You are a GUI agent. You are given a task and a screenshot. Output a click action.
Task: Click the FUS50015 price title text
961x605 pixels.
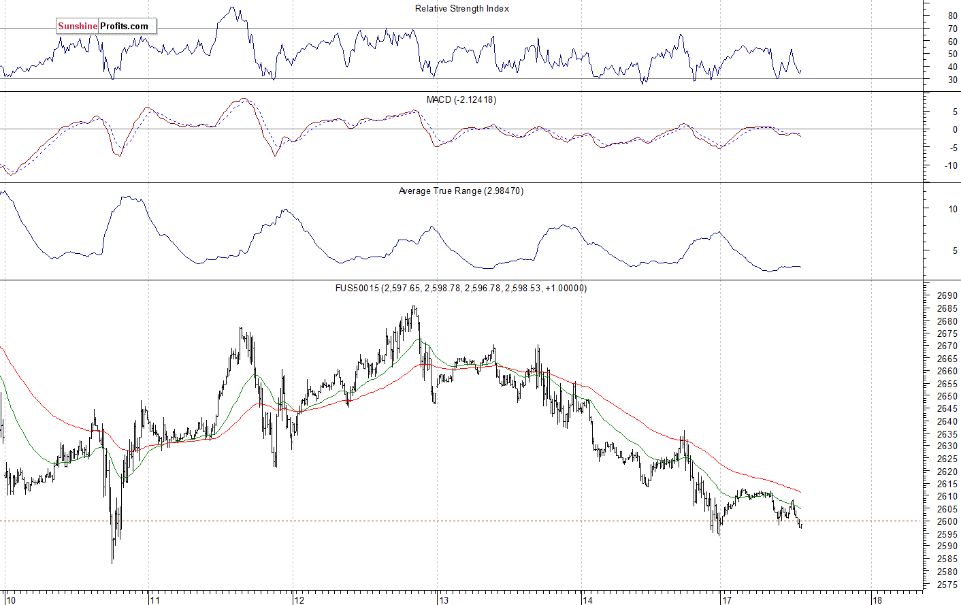461,289
